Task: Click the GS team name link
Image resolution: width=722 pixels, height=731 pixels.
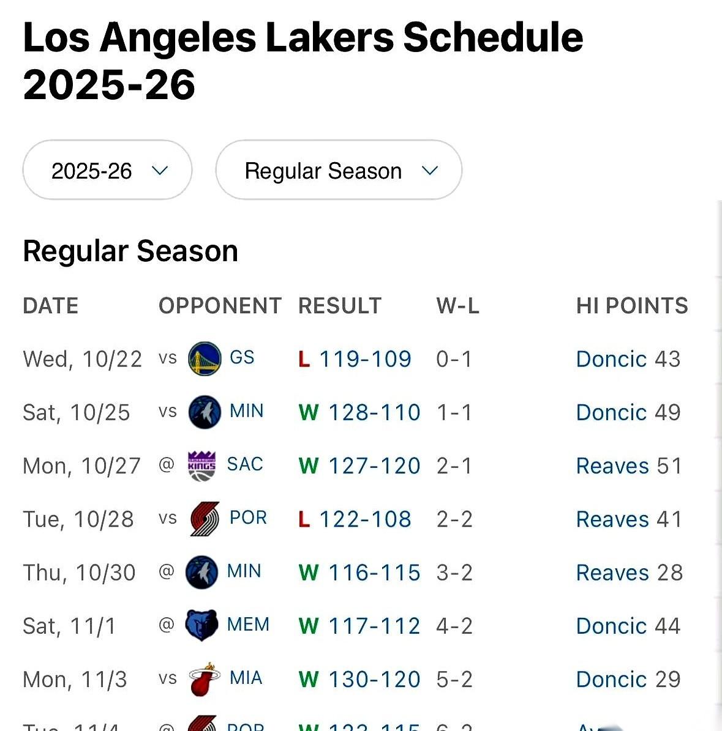Action: point(242,357)
